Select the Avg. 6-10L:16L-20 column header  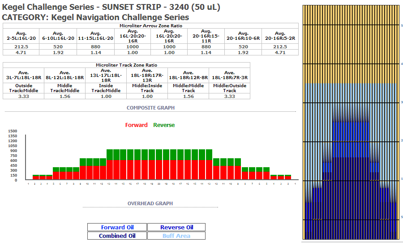[58, 36]
